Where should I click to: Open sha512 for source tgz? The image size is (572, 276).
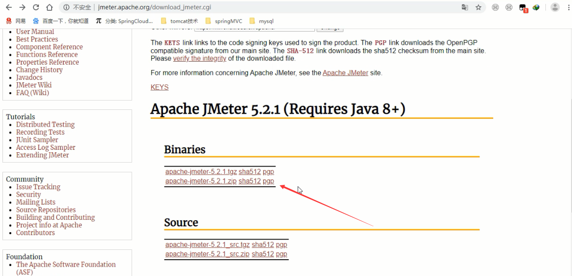tap(263, 244)
